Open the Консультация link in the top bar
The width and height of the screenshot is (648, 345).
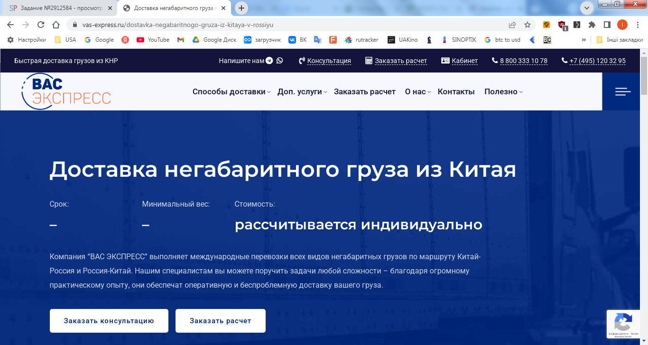tap(325, 61)
